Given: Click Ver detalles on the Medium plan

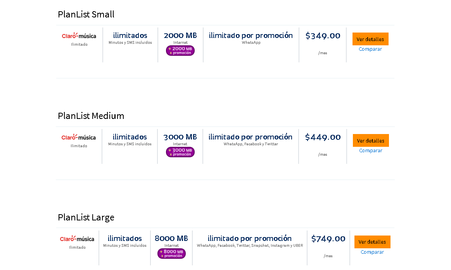Looking at the screenshot, I should pos(371,140).
